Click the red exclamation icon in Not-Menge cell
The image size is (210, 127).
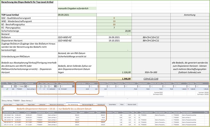188,89
